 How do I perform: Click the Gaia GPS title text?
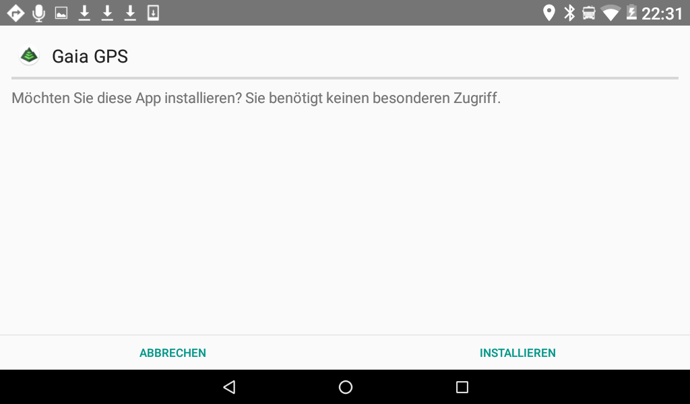[90, 57]
